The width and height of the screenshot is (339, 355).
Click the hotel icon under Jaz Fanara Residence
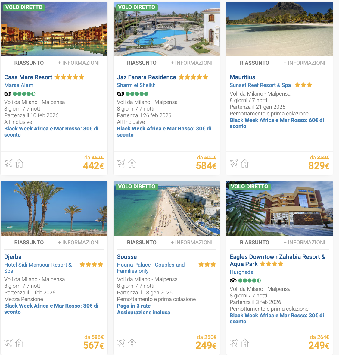pyautogui.click(x=132, y=163)
